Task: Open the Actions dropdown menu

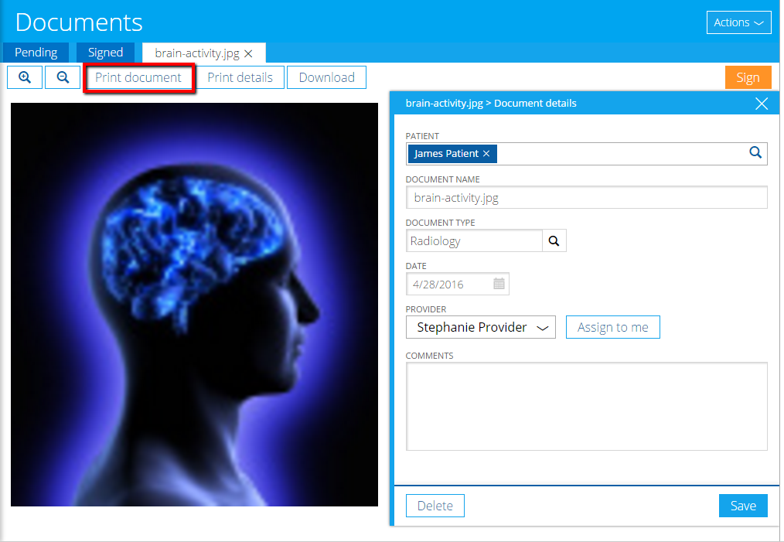Action: (738, 22)
